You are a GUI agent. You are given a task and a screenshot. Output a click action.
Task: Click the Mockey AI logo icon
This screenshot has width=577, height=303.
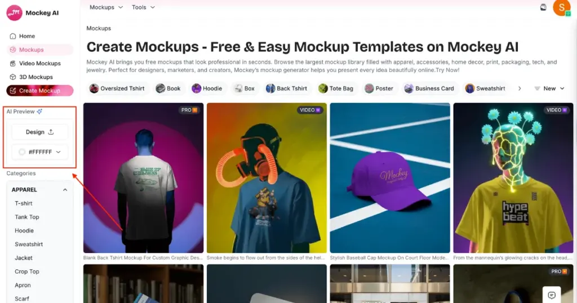click(14, 13)
